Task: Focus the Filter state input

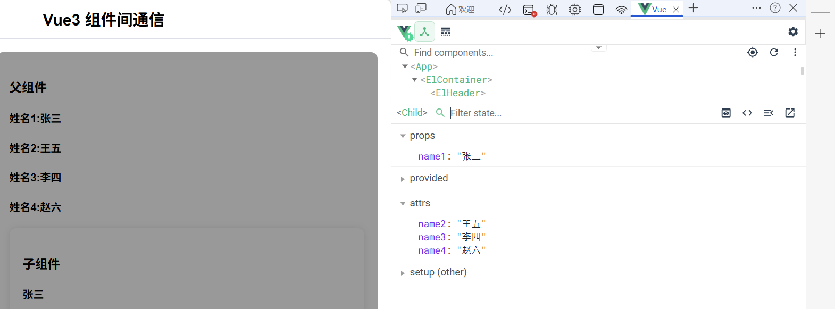Action: pyautogui.click(x=580, y=113)
